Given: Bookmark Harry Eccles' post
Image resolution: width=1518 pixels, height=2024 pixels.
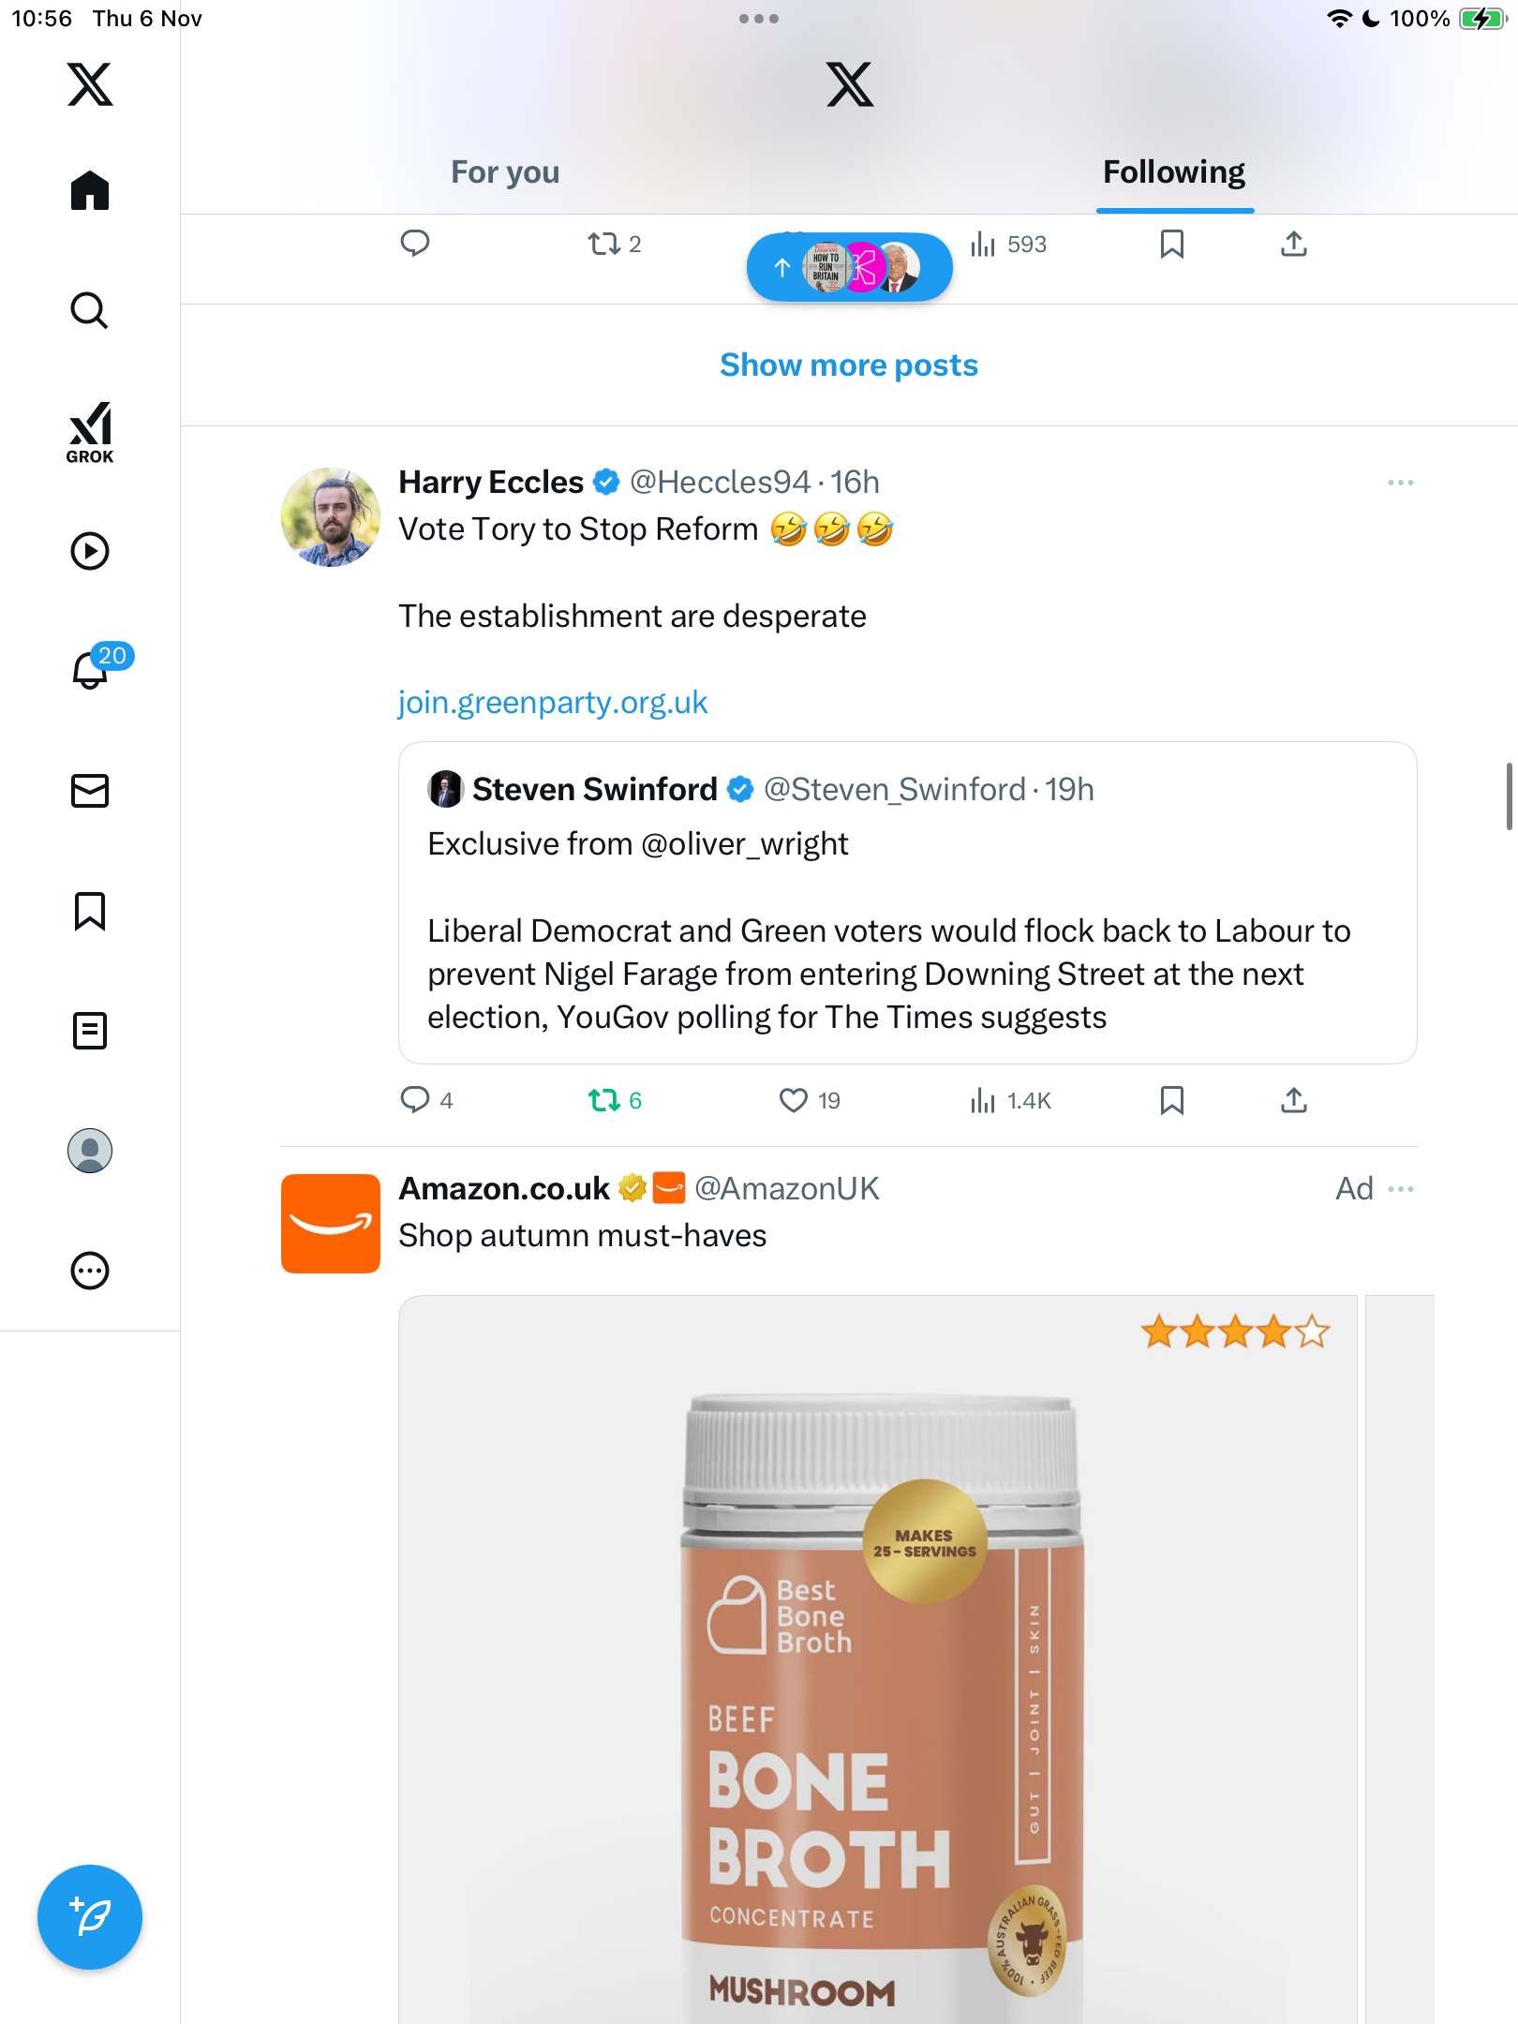Looking at the screenshot, I should pos(1171,1100).
